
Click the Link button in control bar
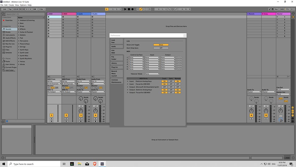tap(5, 9)
